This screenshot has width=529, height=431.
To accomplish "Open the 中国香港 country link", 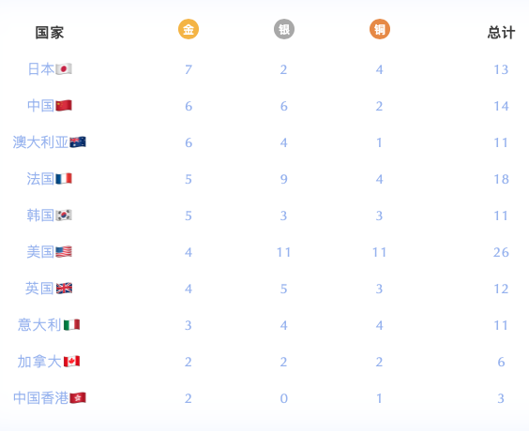I will point(41,398).
